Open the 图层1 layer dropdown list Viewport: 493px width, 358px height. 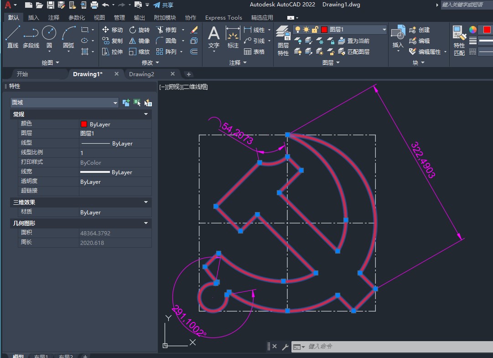(384, 30)
